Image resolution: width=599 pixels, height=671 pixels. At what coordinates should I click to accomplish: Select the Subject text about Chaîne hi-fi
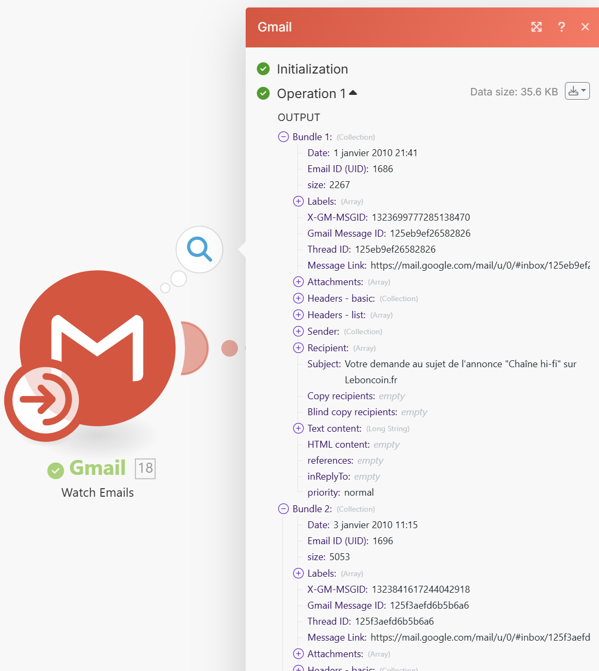(460, 372)
